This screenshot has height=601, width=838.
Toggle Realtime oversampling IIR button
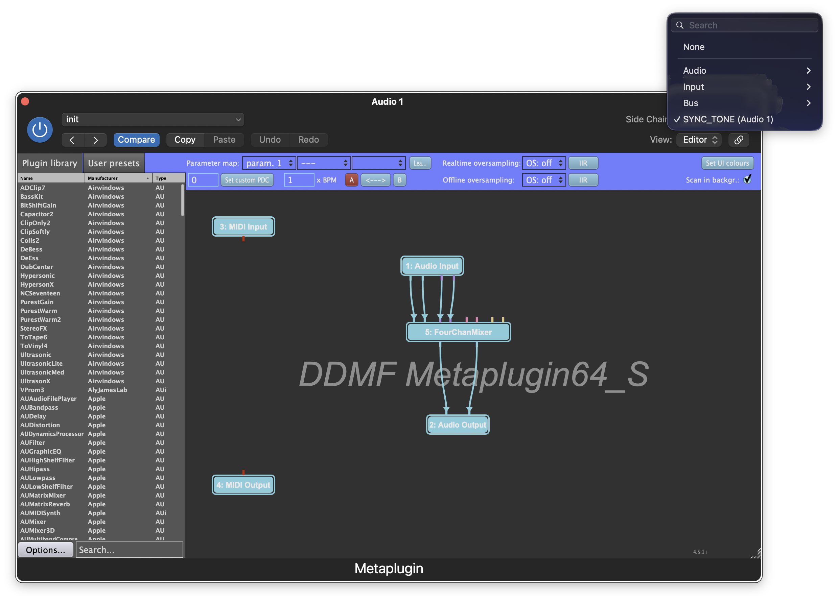point(583,163)
